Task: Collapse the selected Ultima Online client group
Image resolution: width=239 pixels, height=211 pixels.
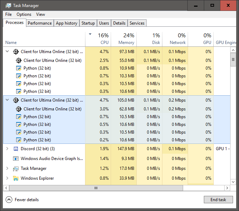Action: coord(7,100)
